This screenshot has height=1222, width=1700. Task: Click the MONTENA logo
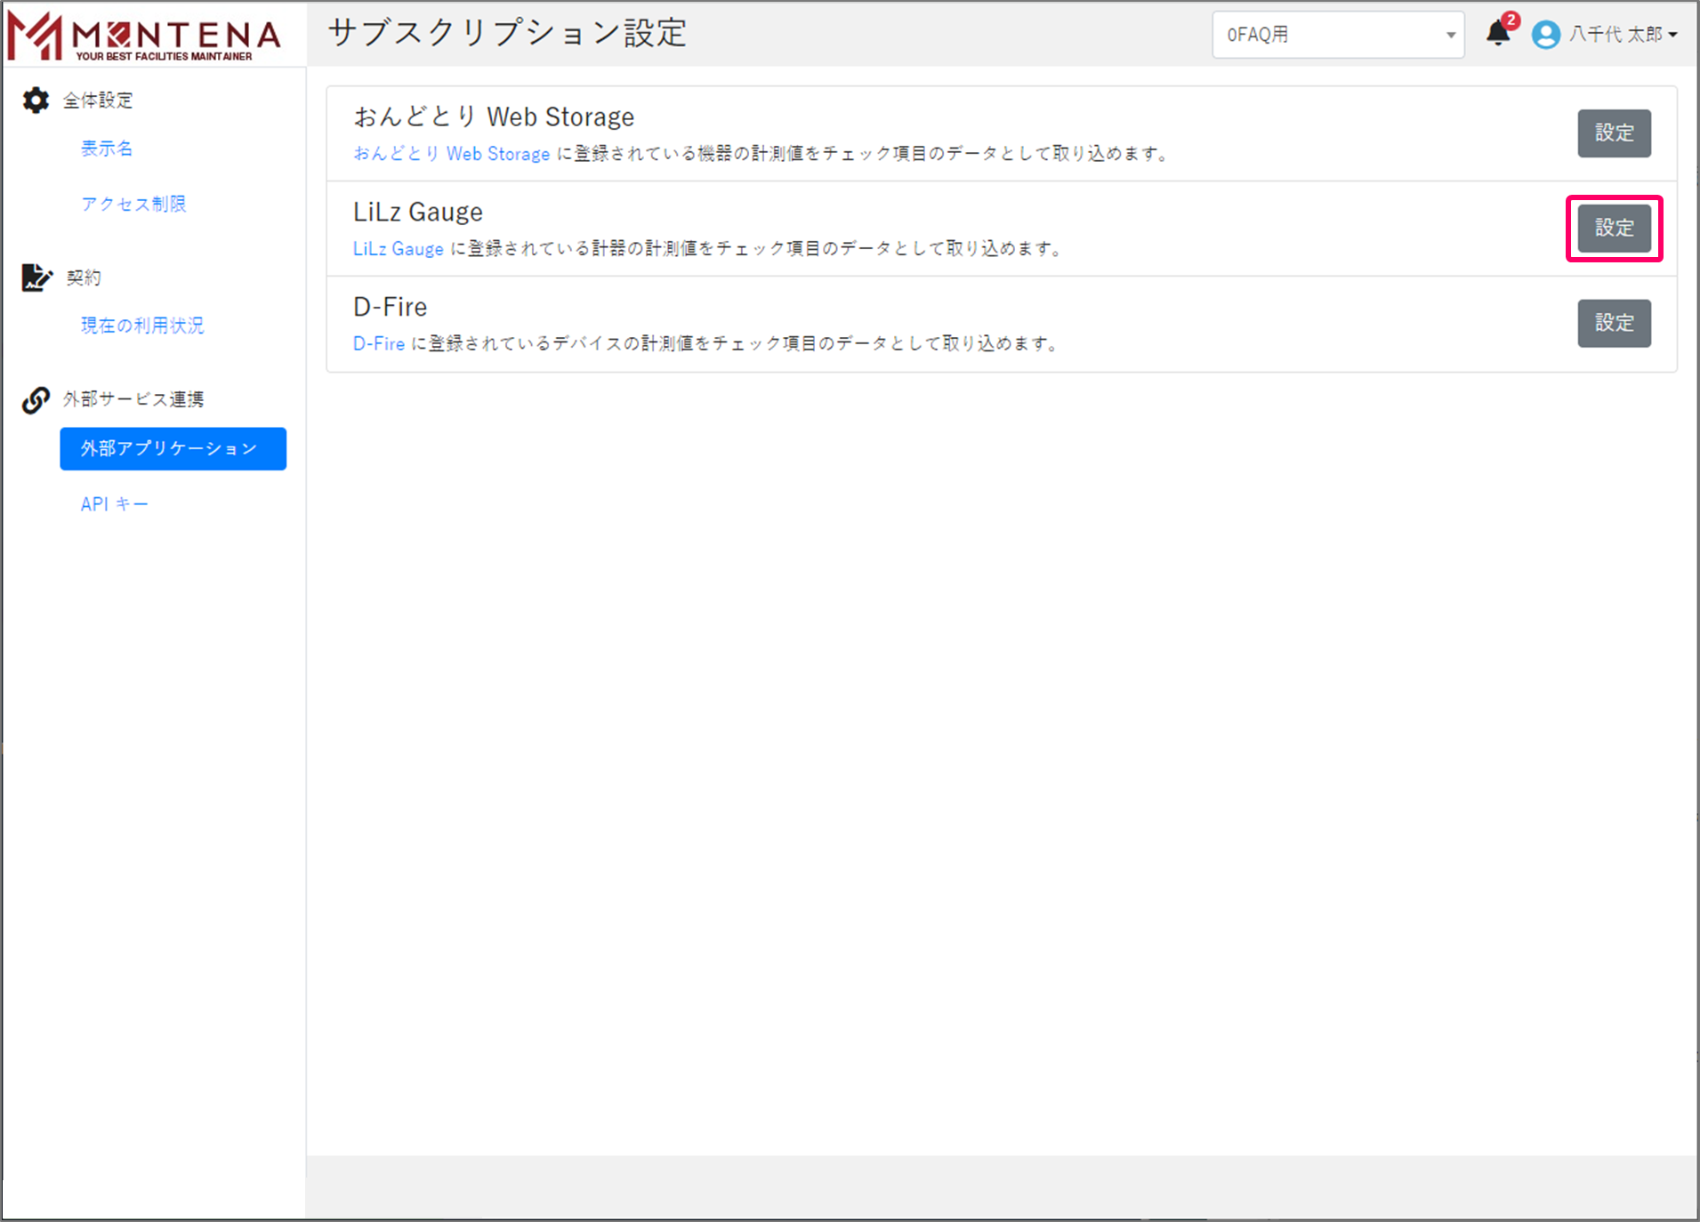(x=144, y=36)
